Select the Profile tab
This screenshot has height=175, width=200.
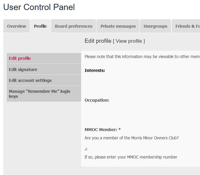[40, 26]
